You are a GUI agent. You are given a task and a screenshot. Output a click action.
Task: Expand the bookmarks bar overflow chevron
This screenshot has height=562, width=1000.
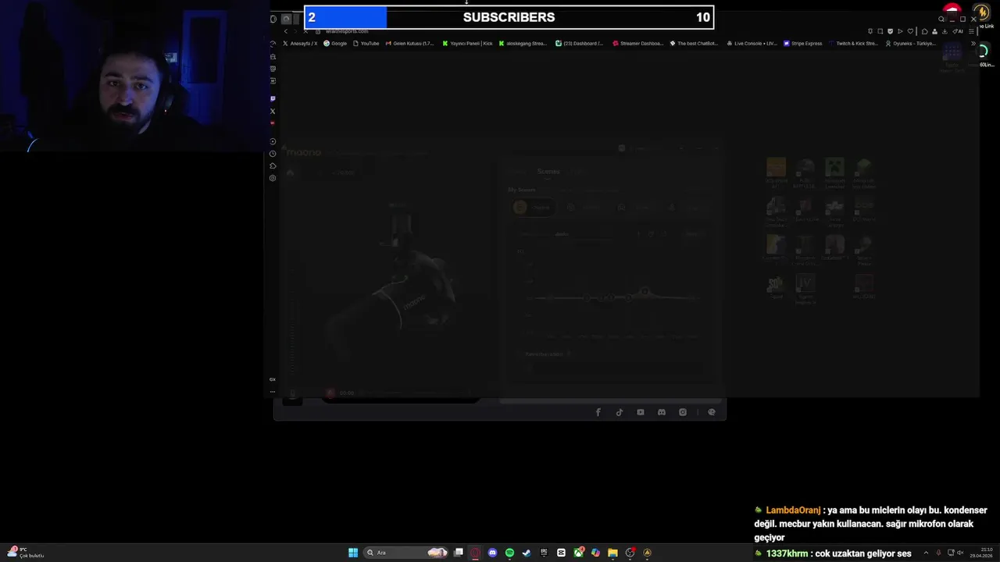[x=973, y=44]
